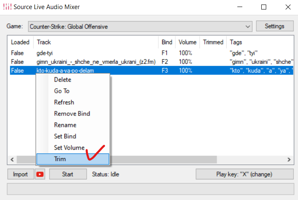
Task: Open the Settings dialog
Action: (274, 26)
